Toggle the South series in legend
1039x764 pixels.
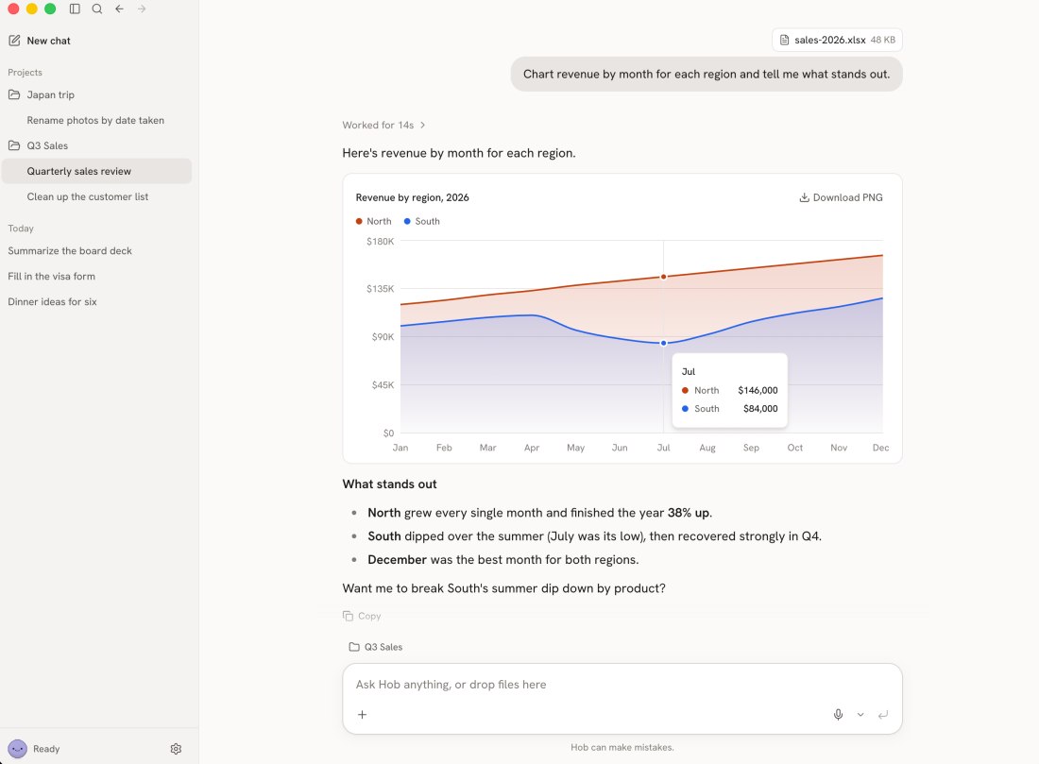[x=422, y=221]
